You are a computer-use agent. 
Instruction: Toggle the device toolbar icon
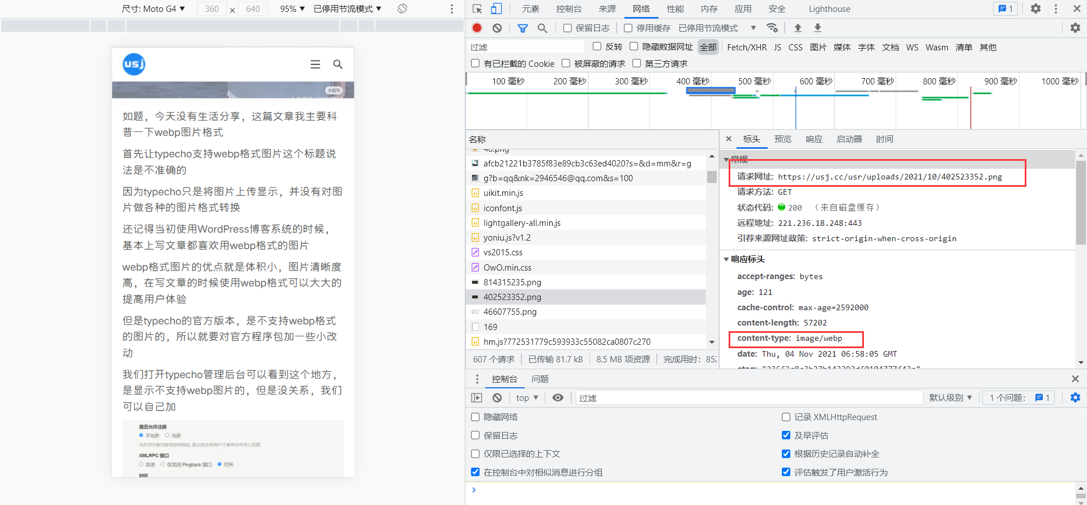click(496, 8)
